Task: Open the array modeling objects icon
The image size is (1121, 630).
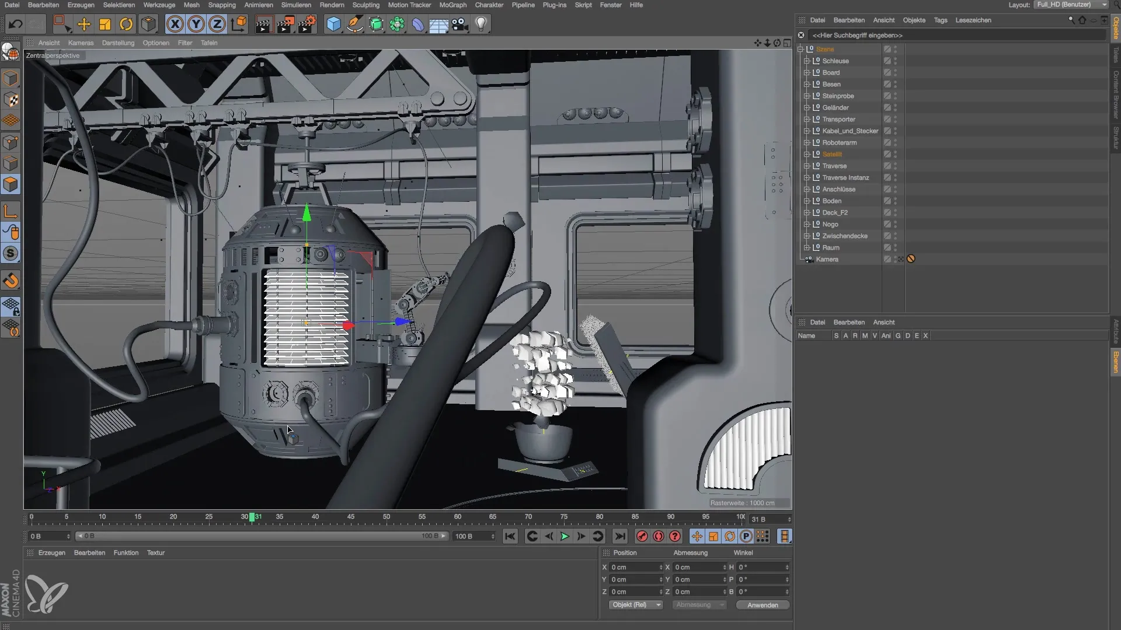Action: [397, 24]
